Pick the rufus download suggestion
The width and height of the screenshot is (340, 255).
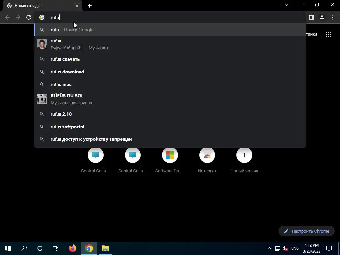(170, 72)
